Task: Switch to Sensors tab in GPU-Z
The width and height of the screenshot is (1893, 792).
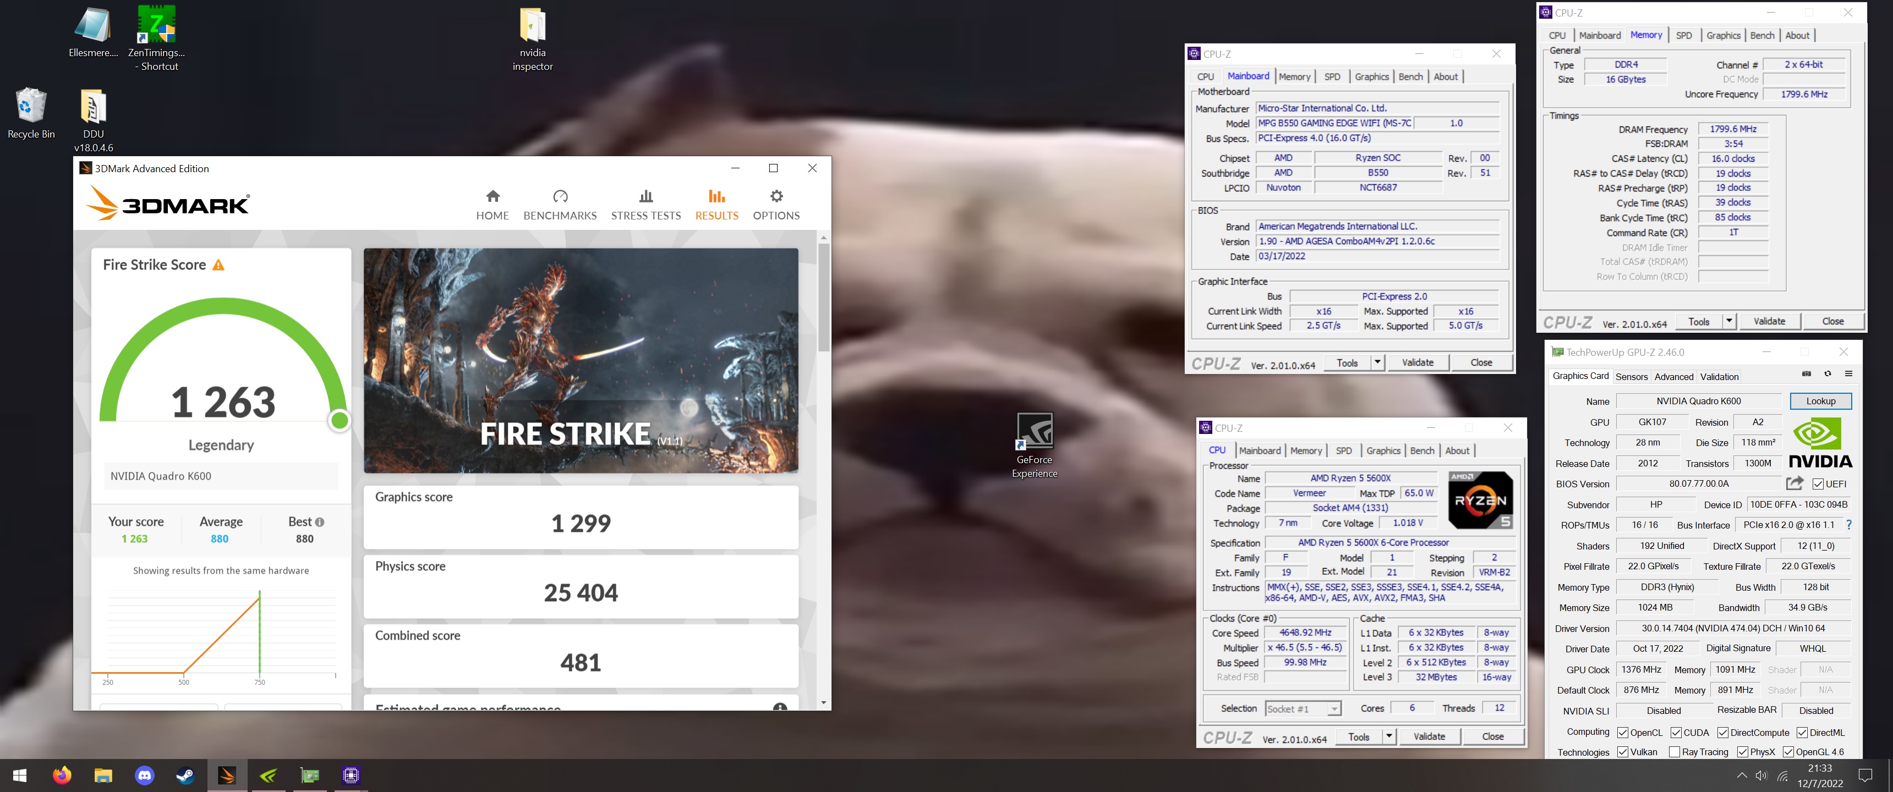Action: (1632, 376)
